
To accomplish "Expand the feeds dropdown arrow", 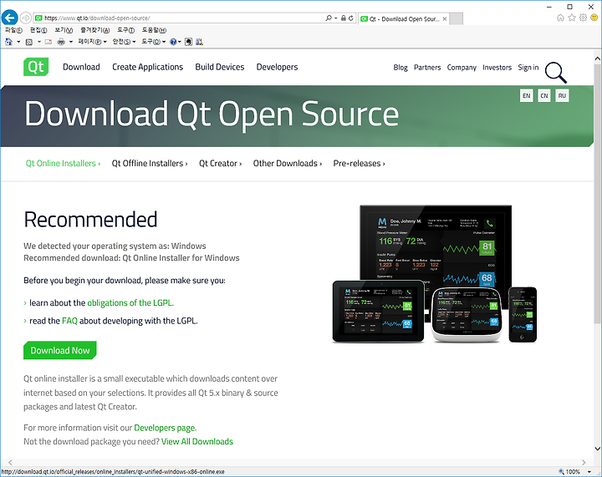I will coord(38,42).
